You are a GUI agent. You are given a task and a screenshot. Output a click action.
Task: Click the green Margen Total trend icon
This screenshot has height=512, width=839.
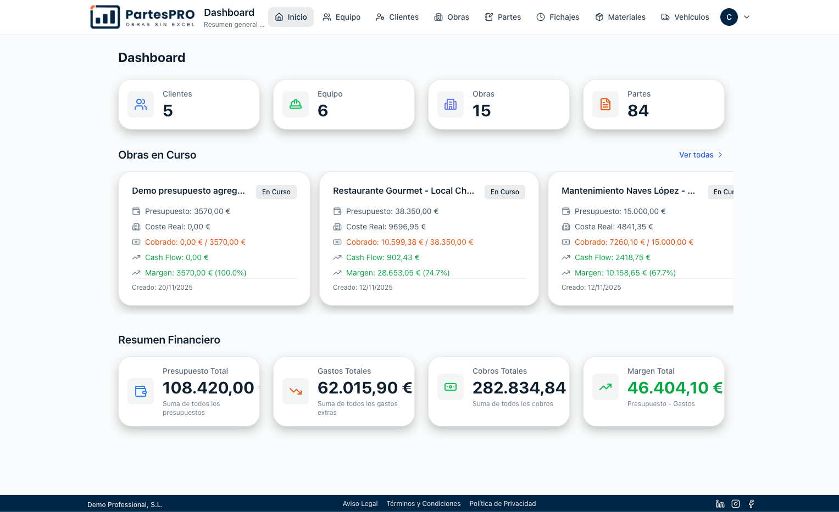tap(605, 387)
